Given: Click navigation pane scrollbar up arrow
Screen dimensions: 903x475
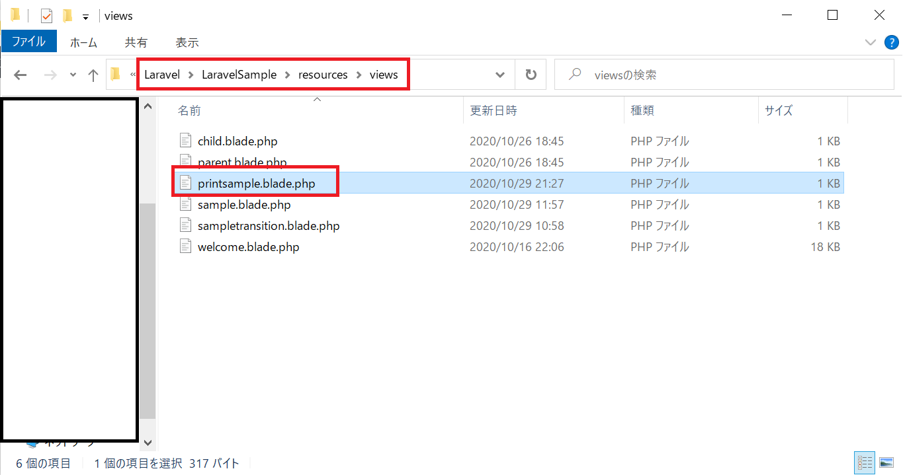Looking at the screenshot, I should tap(148, 106).
